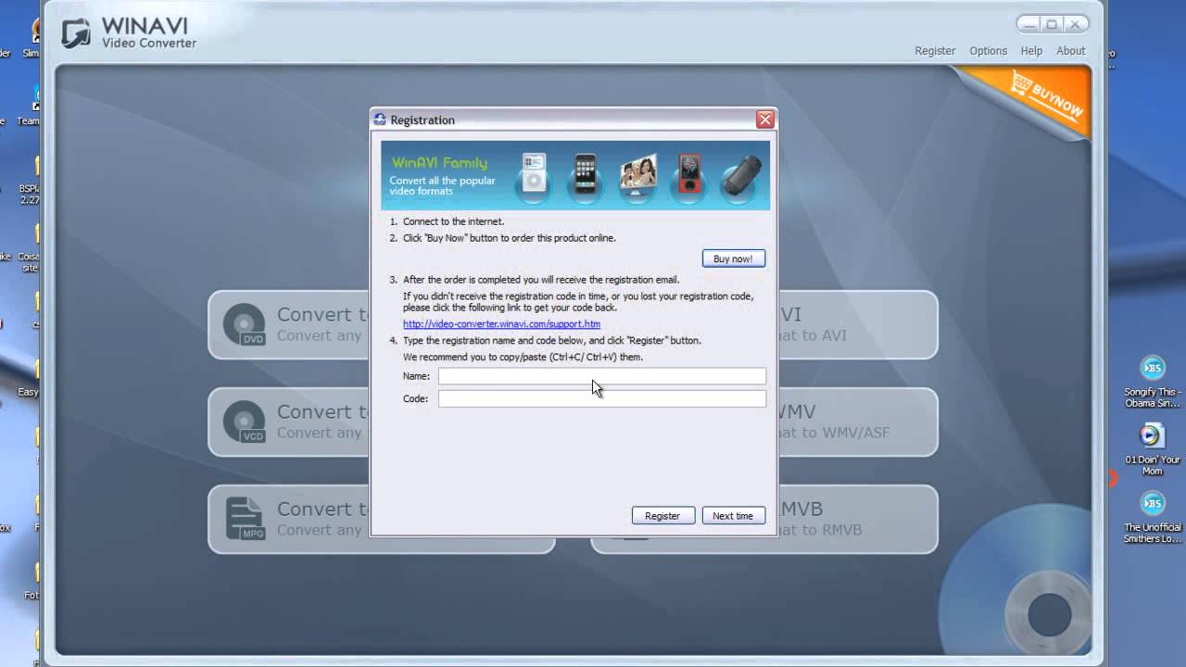Click the iPhone image in the banner
The width and height of the screenshot is (1186, 667).
click(x=586, y=173)
